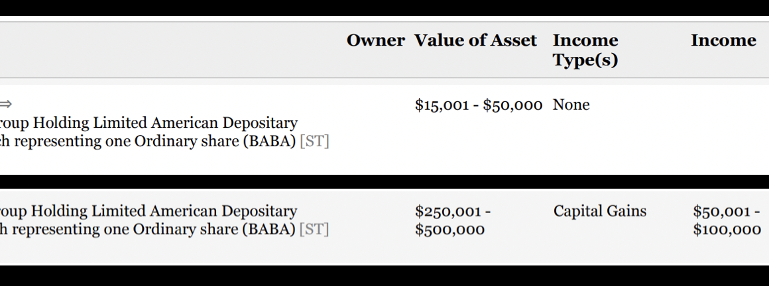
Task: Select the Value of Asset column header
Action: 475,40
